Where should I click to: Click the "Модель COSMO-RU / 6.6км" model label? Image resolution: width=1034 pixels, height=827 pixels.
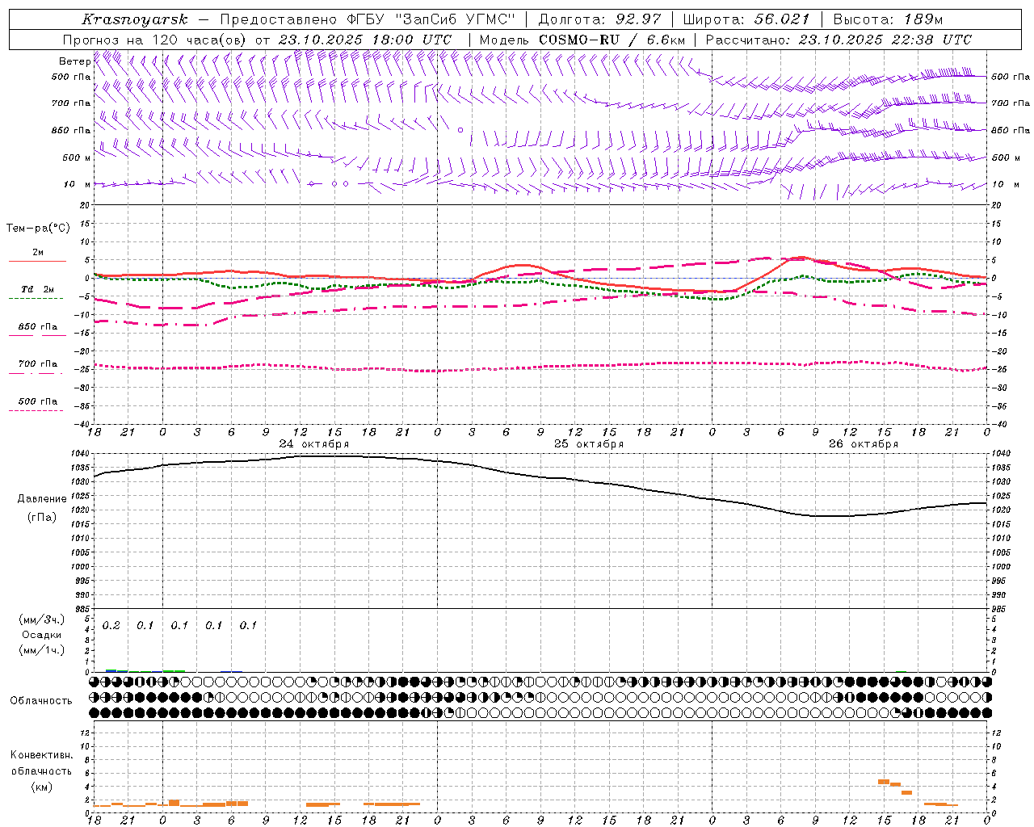pyautogui.click(x=582, y=40)
